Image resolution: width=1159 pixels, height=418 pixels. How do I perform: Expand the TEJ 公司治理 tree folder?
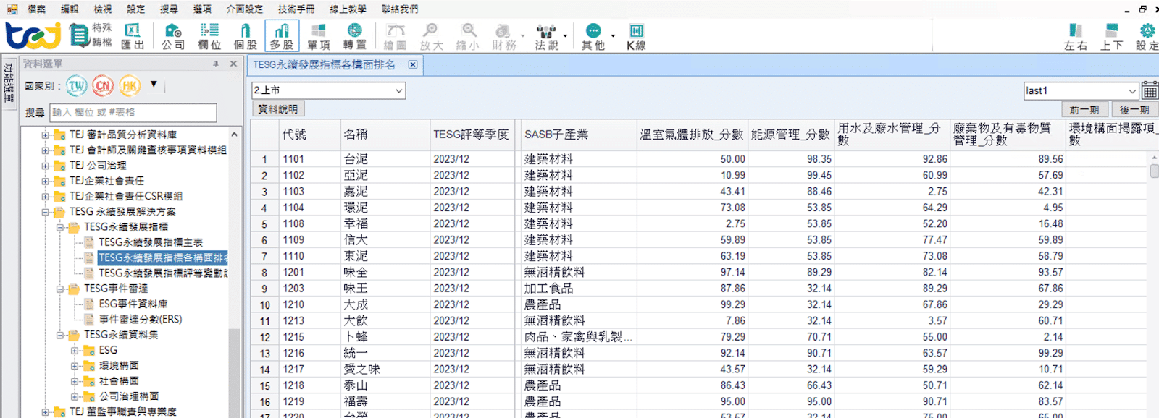(46, 166)
